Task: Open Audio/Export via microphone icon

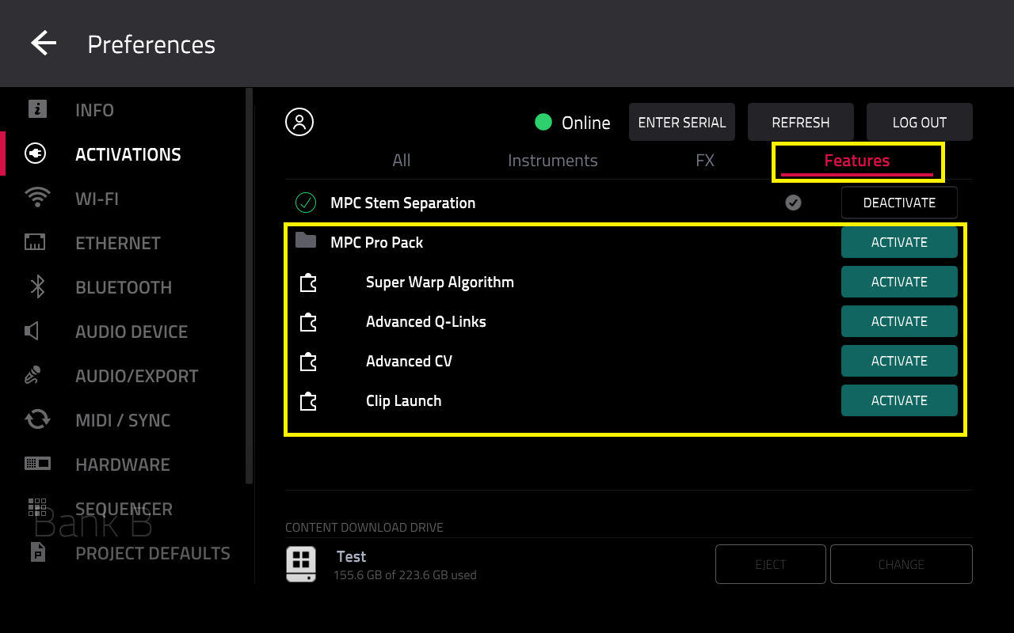Action: 33,375
